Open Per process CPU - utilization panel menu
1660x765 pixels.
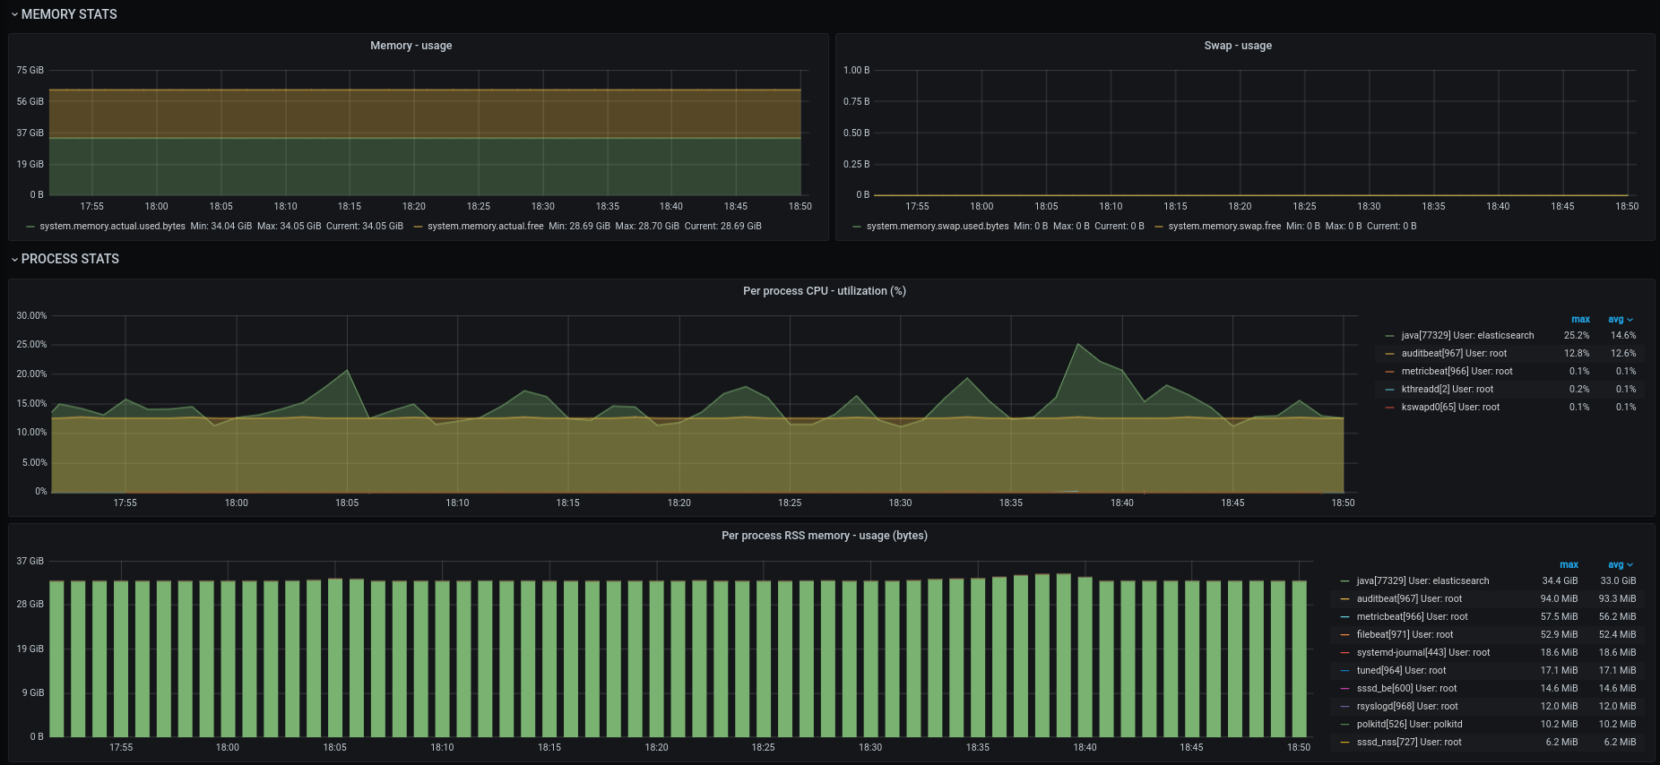click(825, 291)
